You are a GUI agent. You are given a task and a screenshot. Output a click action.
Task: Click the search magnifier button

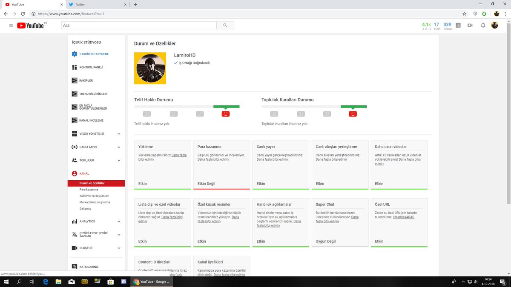pos(225,26)
